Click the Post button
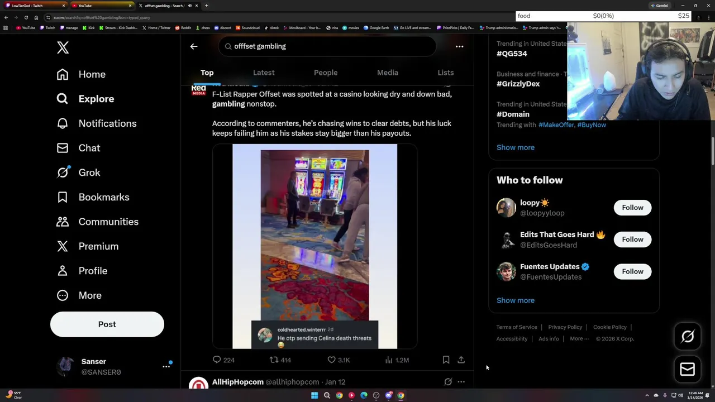The image size is (715, 402). 107,324
